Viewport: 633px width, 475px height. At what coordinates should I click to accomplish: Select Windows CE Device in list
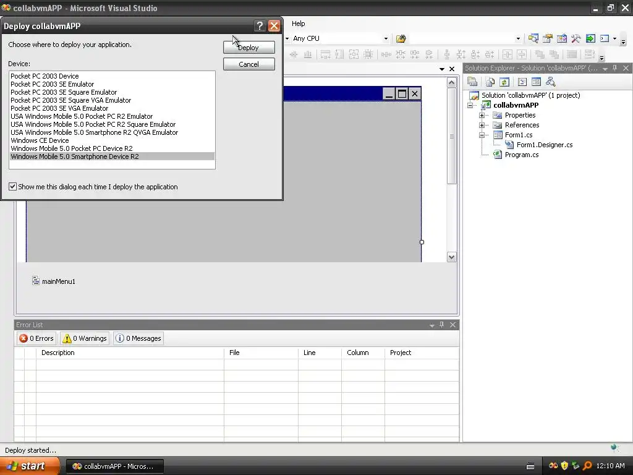[x=112, y=140]
